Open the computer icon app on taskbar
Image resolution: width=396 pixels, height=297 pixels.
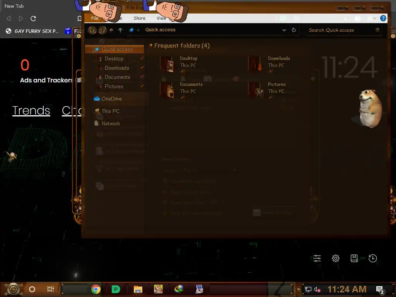tap(199, 289)
